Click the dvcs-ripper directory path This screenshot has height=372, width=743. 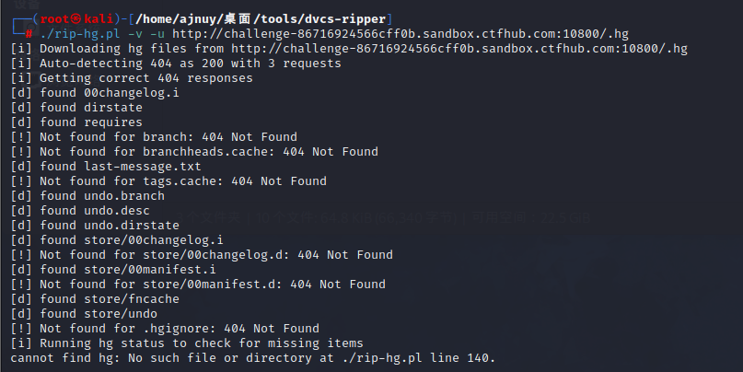coord(261,19)
